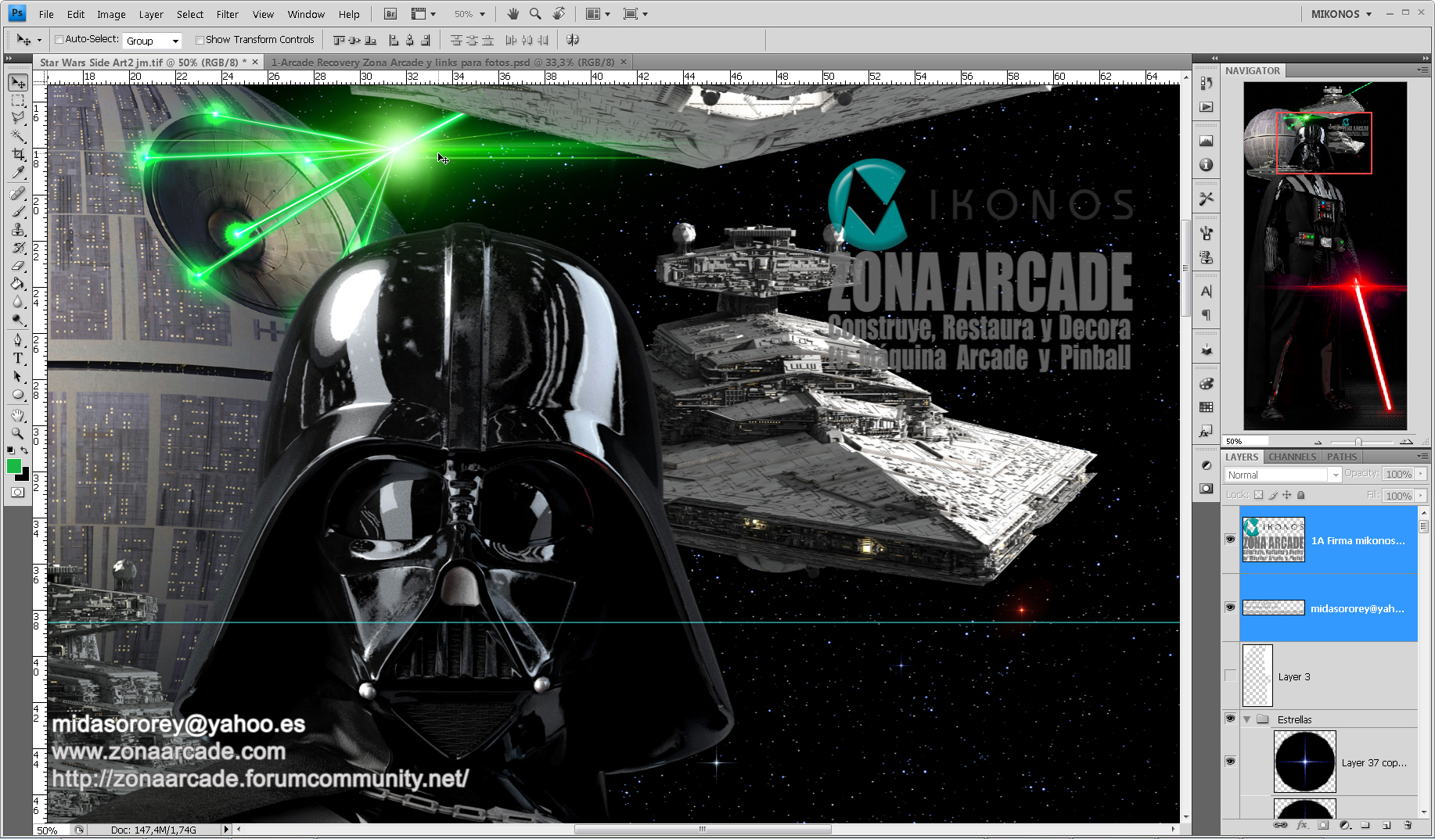Select the Eyedropper tool

[17, 173]
